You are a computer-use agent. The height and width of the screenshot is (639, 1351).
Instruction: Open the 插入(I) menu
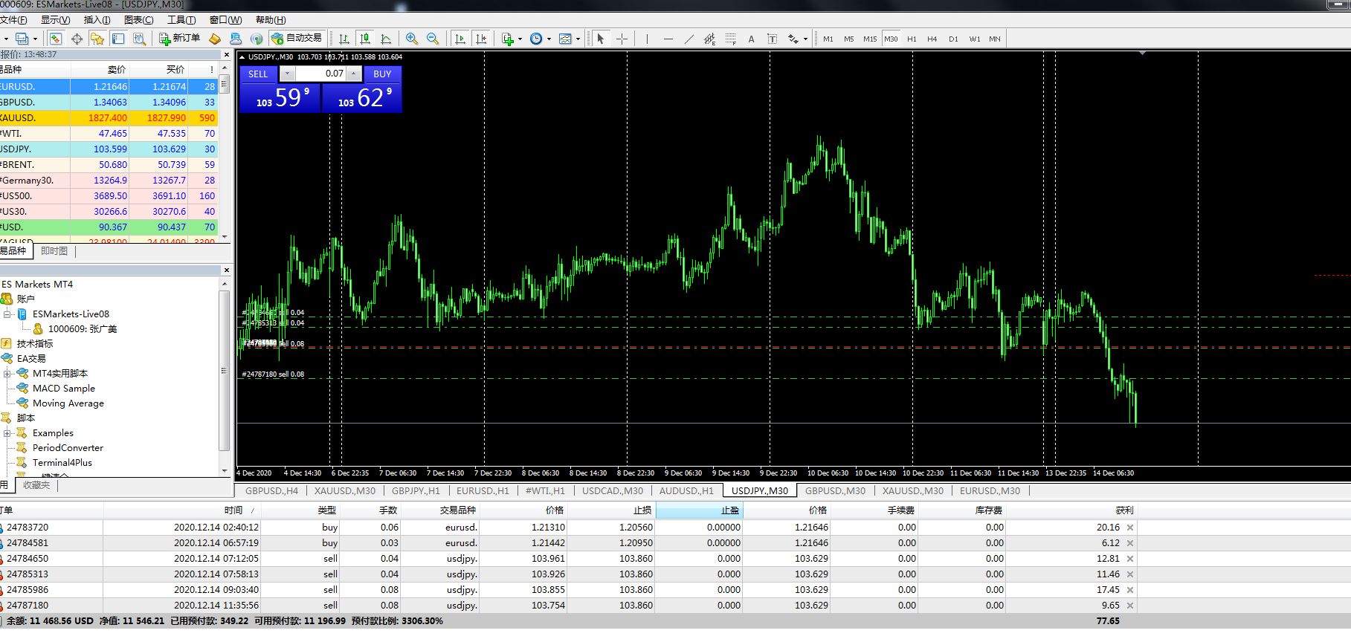97,20
